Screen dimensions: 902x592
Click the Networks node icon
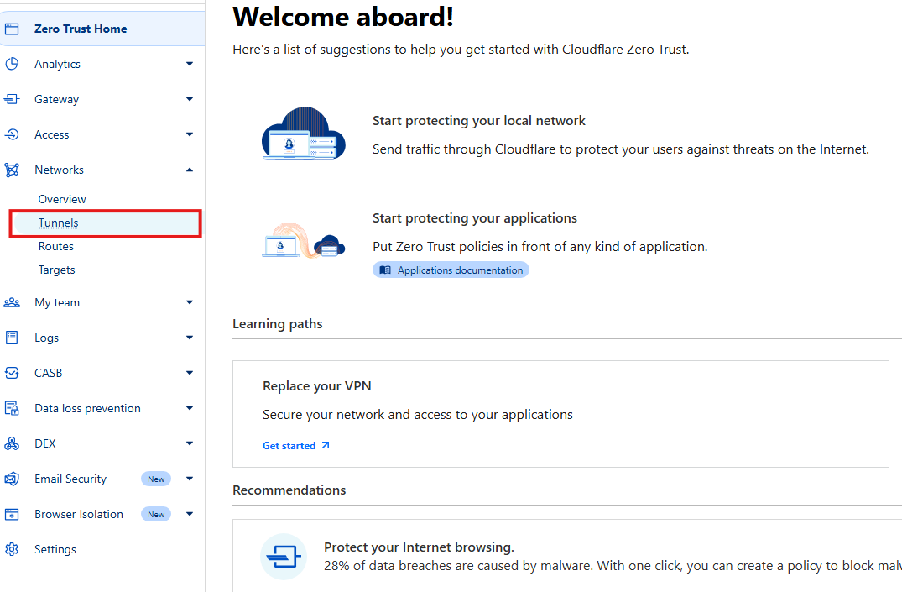[12, 170]
